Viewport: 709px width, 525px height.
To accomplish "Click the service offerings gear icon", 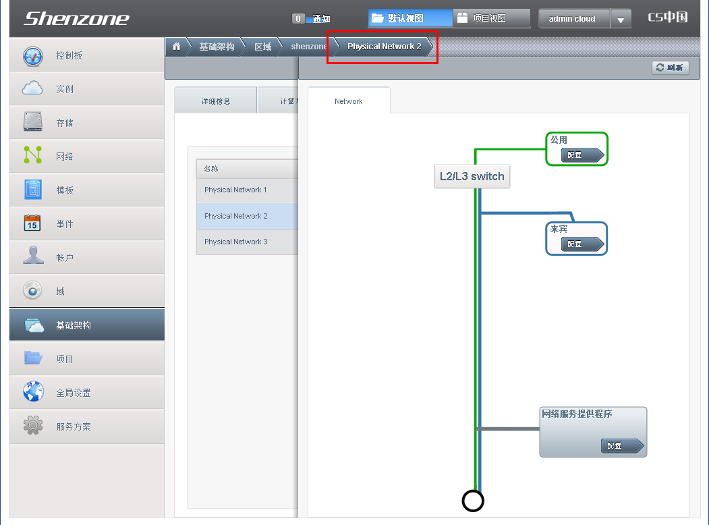I will [32, 426].
